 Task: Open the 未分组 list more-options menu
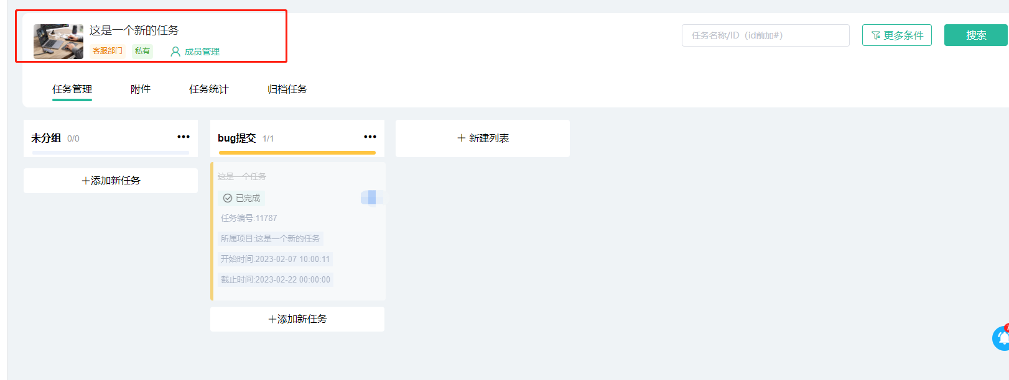pos(184,137)
